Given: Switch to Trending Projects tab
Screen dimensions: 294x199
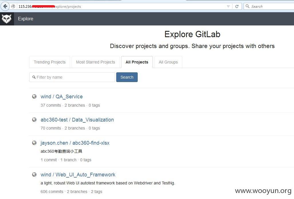Looking at the screenshot, I should pyautogui.click(x=50, y=62).
